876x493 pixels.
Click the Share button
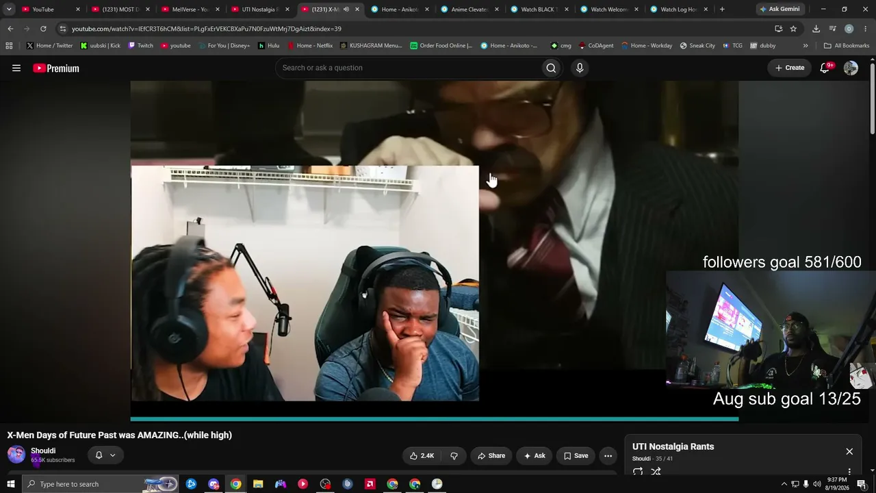(491, 455)
